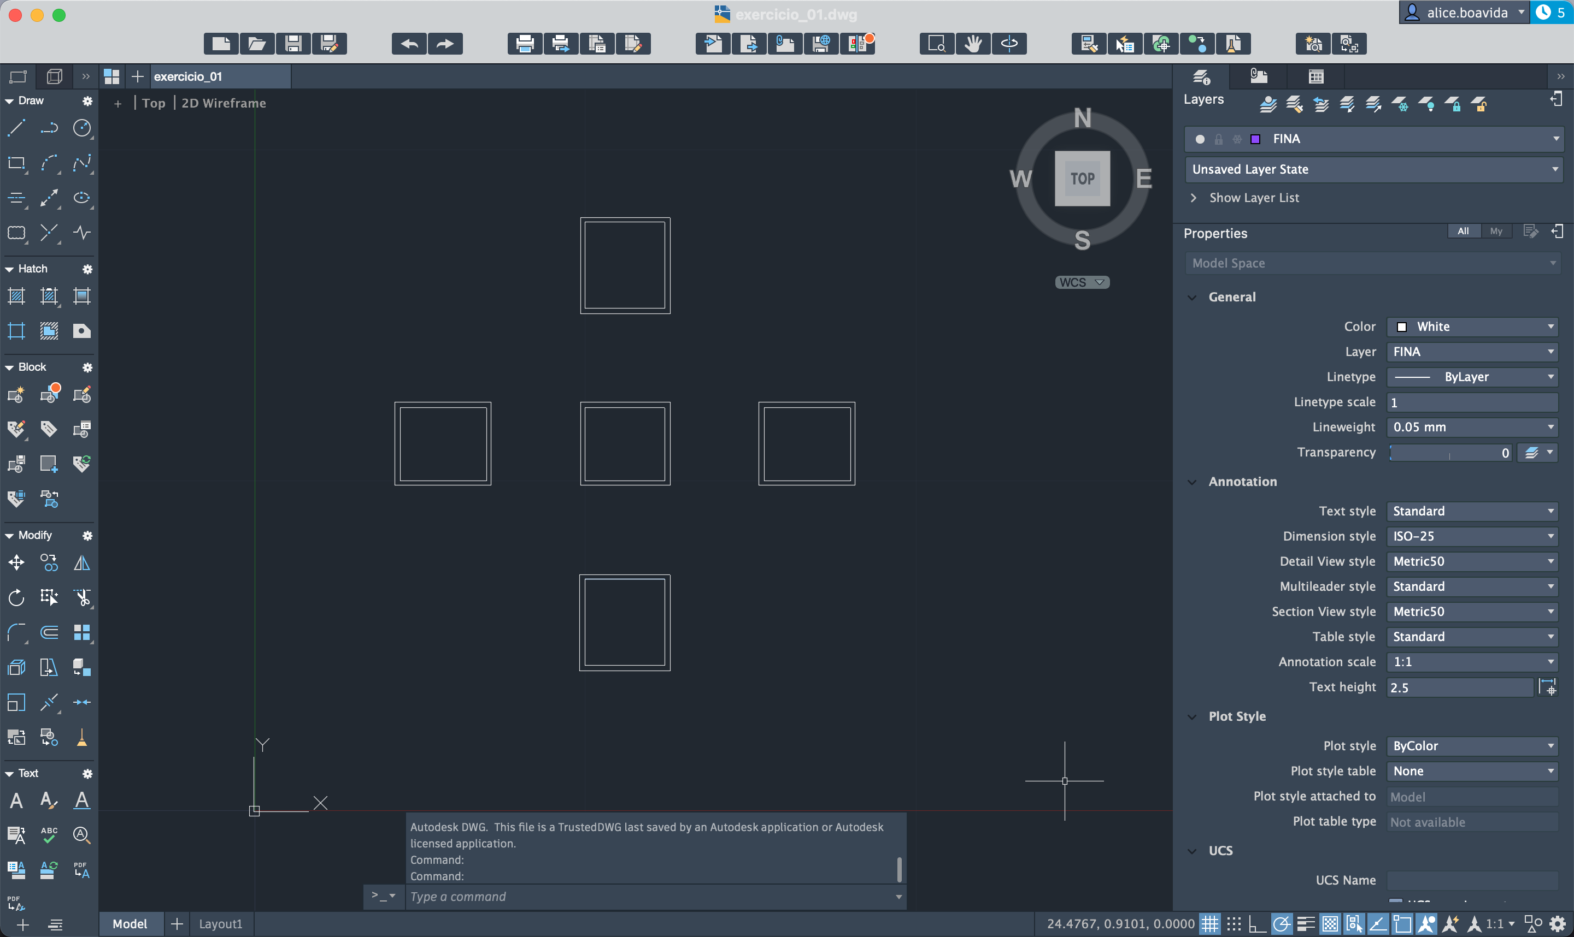
Task: Click the 3D Orbit toolbar icon
Action: click(1010, 44)
